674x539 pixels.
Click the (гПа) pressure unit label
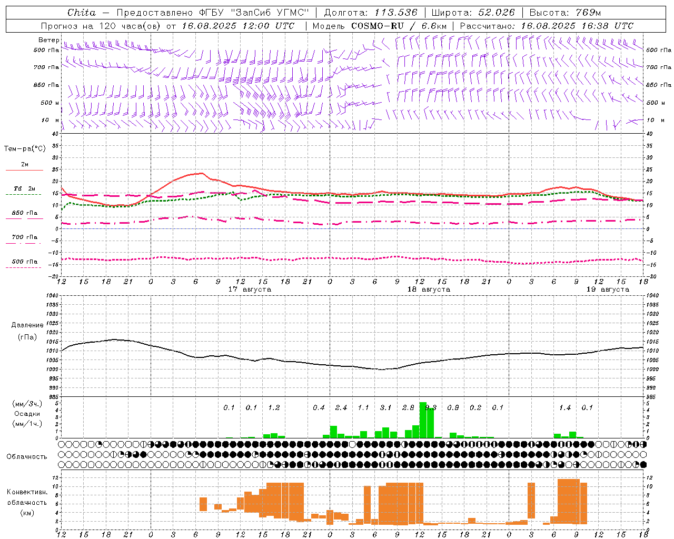click(x=27, y=337)
